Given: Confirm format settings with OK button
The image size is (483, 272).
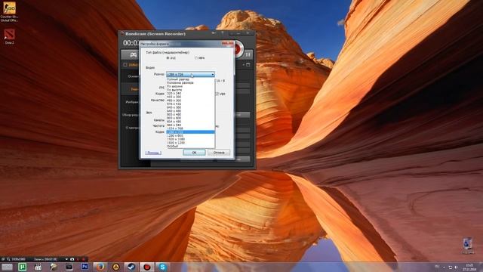Looking at the screenshot, I should click(x=194, y=153).
